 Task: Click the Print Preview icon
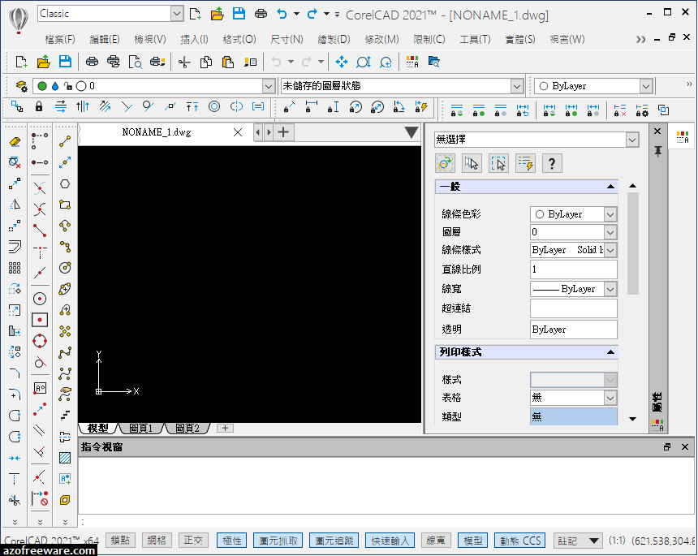coord(135,61)
